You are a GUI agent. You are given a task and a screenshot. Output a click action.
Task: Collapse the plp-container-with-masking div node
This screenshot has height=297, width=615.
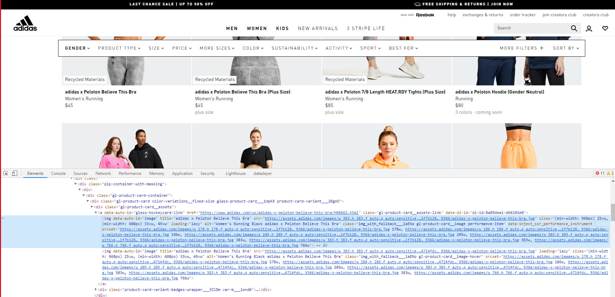(75, 184)
